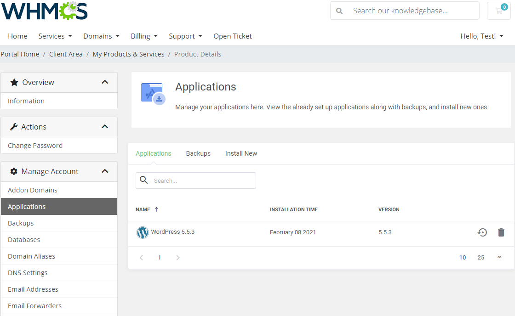Open Information in the sidebar
The height and width of the screenshot is (316, 515).
(x=59, y=101)
